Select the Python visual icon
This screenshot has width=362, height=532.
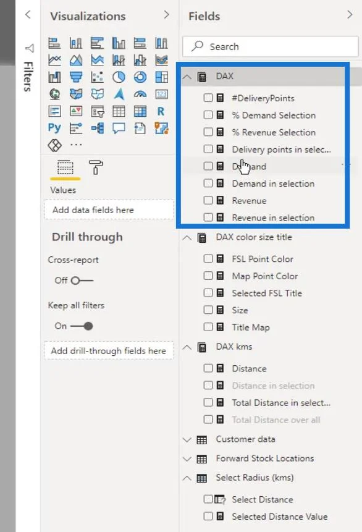tap(54, 128)
